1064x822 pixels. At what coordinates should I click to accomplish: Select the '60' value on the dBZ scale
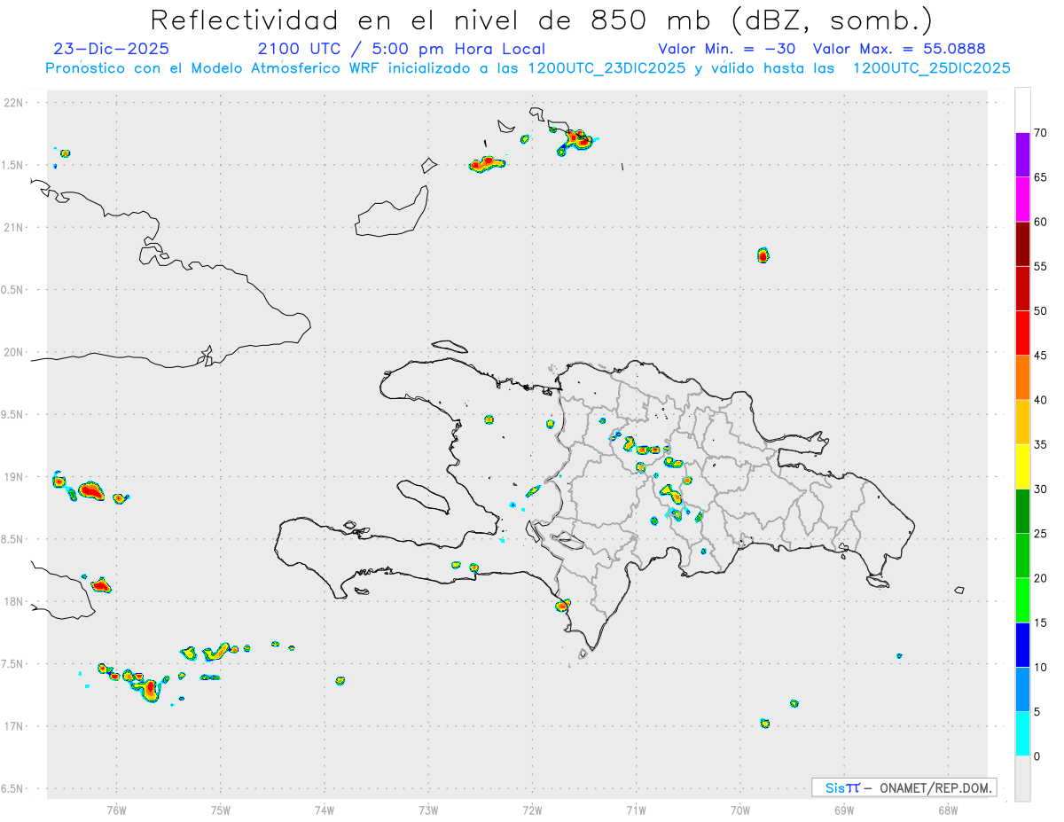1041,222
